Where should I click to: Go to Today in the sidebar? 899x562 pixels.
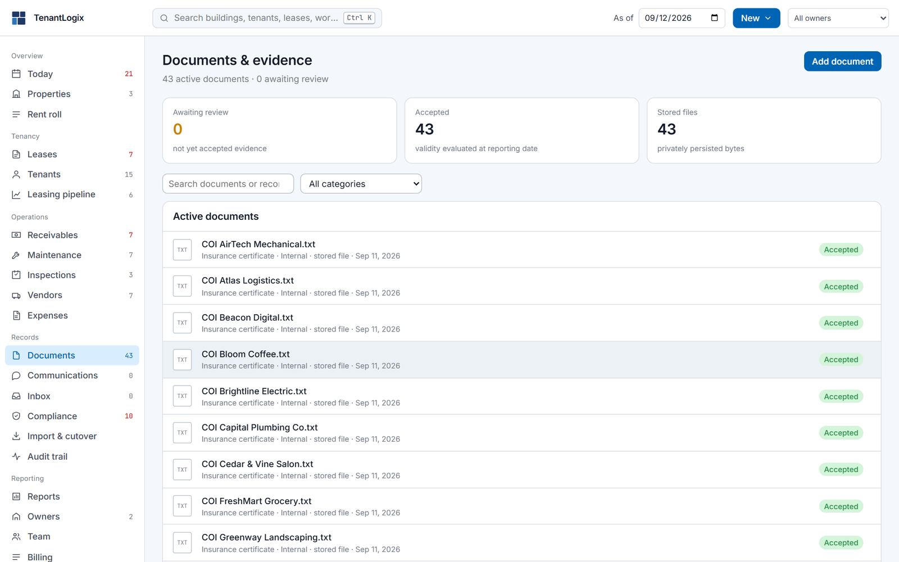tap(72, 74)
